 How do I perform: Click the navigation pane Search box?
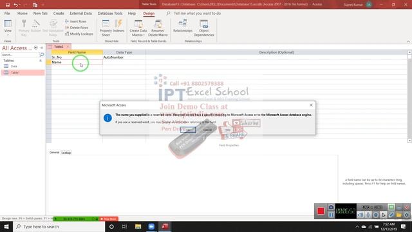pyautogui.click(x=20, y=55)
